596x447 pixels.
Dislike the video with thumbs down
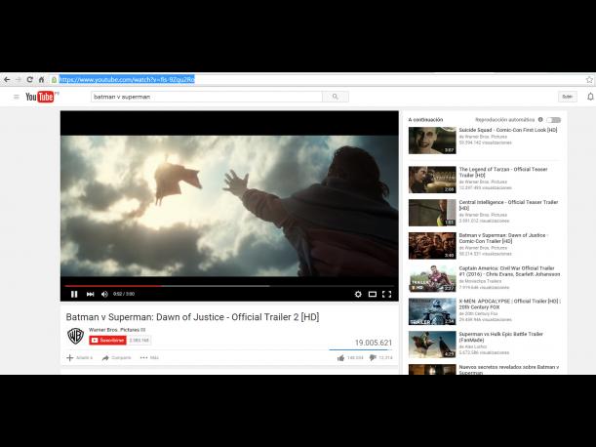coord(373,358)
